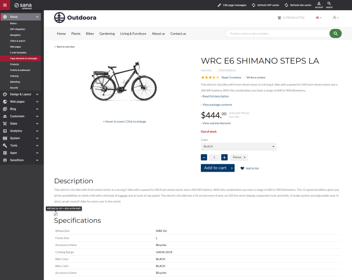Expand the Sales chevron
Image resolution: width=352 pixels, height=280 pixels.
tap(37, 124)
